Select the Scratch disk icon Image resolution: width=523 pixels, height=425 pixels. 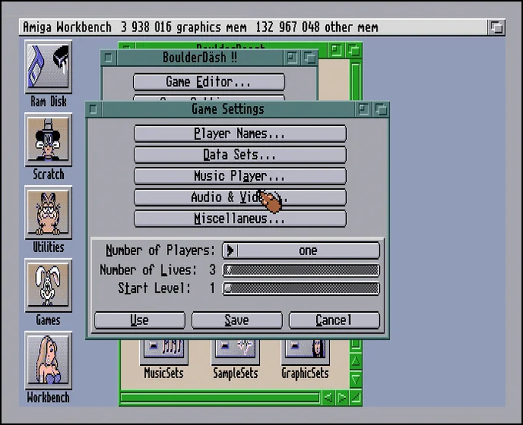48,140
